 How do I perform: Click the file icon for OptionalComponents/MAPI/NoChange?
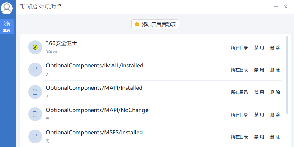pyautogui.click(x=35, y=114)
